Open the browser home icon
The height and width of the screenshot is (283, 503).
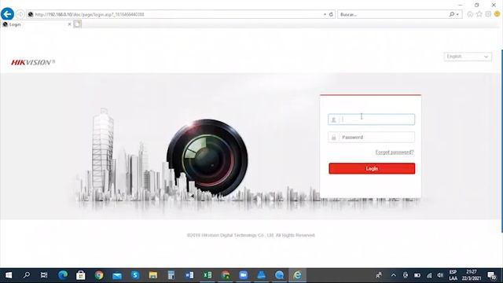[x=470, y=14]
